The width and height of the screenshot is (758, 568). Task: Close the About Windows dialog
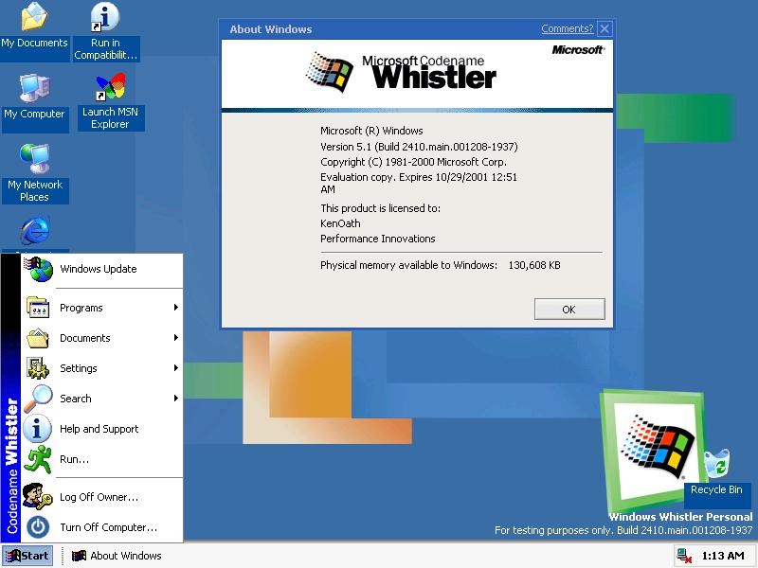click(x=605, y=29)
